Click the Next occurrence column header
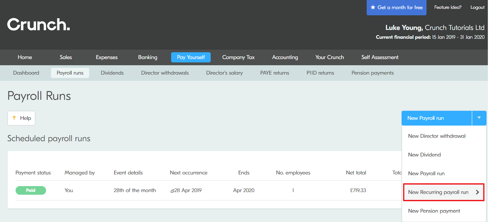Screen dimensions: 491x222 tap(189, 173)
